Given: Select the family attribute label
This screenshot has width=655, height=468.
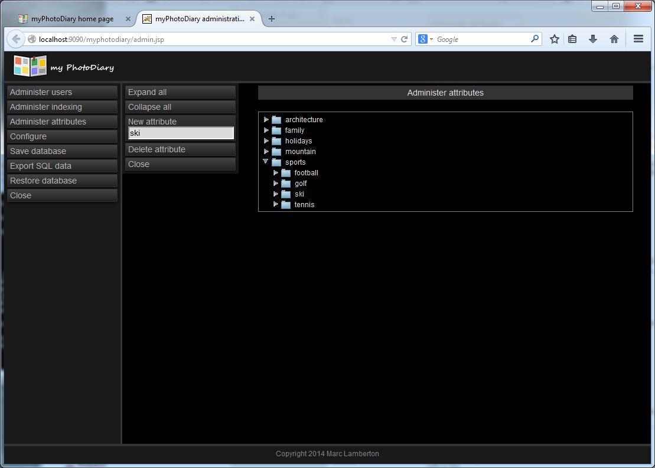Looking at the screenshot, I should [x=295, y=130].
